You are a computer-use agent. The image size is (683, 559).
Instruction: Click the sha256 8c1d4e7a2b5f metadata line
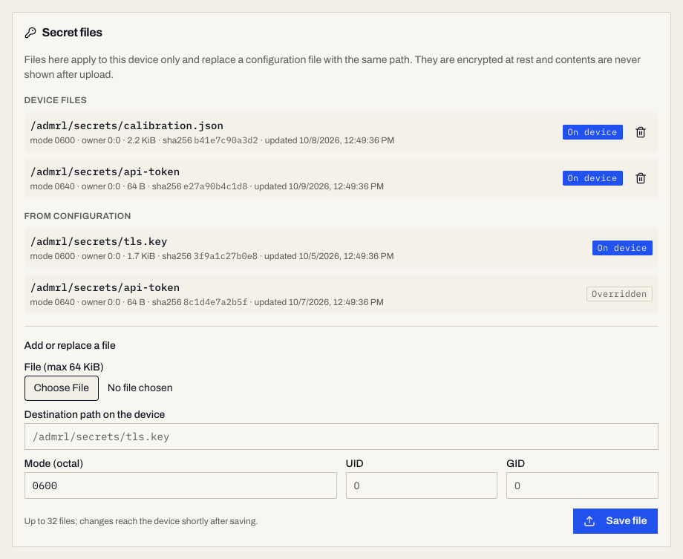pyautogui.click(x=207, y=302)
